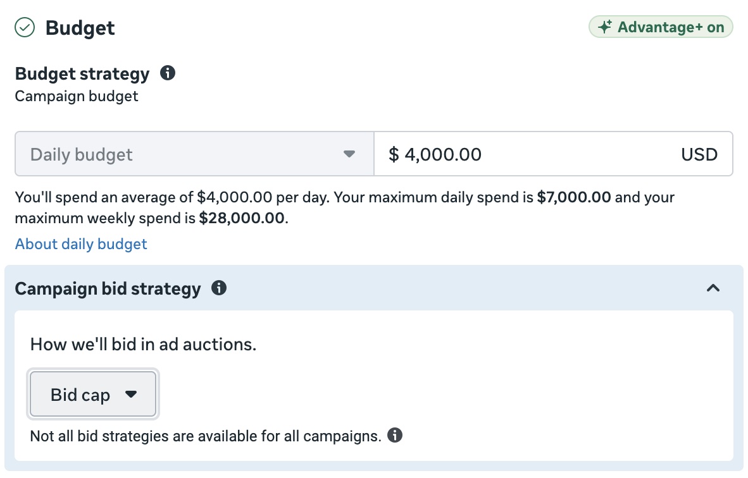Image resolution: width=748 pixels, height=478 pixels.
Task: Click the USD currency label
Action: [x=699, y=154]
